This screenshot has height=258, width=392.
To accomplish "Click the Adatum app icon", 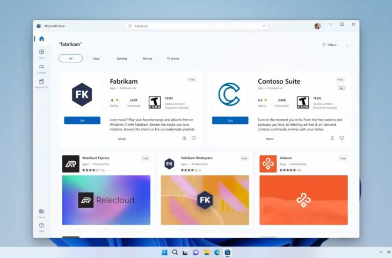I will 268,164.
